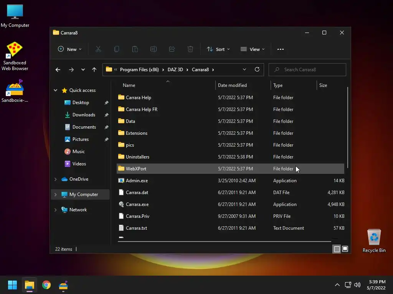Select Music in the sidebar

78,152
